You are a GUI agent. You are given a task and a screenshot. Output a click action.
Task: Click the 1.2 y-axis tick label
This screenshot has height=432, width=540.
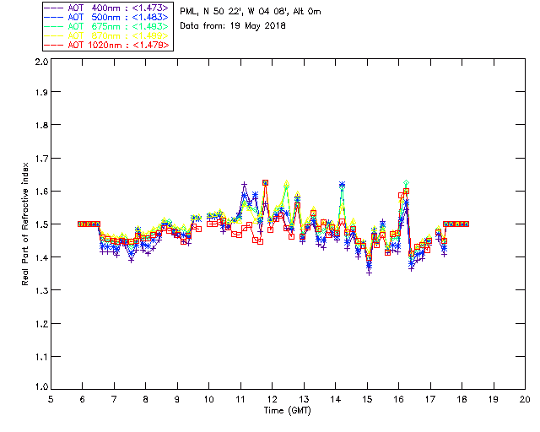[x=41, y=324]
